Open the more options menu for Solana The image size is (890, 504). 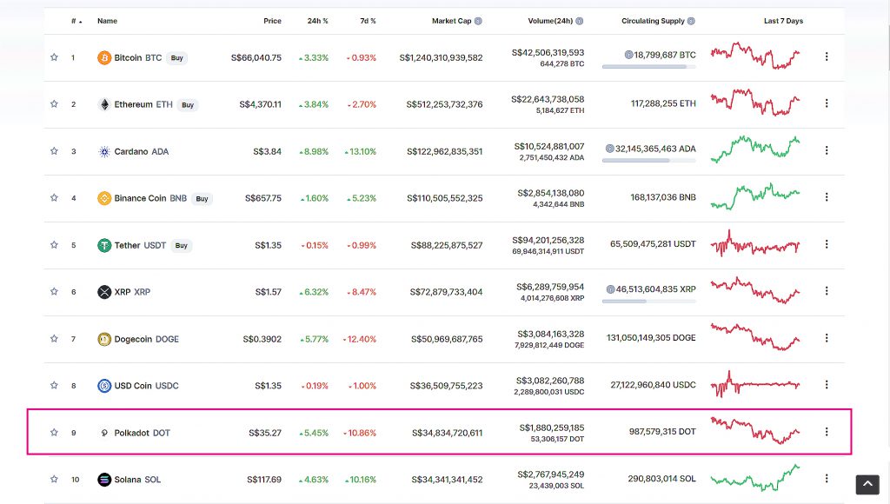827,479
